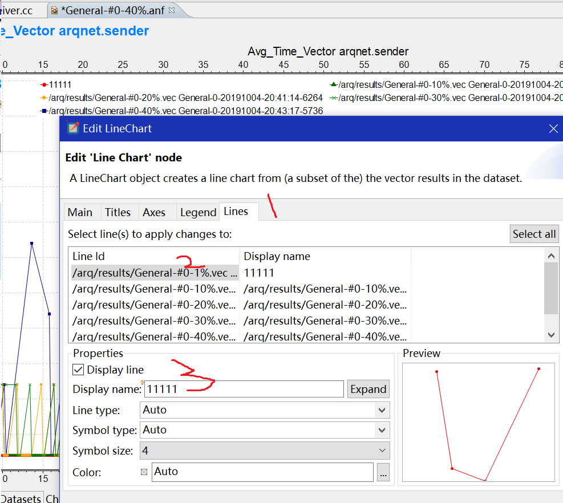Open the Line type dropdown

265,410
